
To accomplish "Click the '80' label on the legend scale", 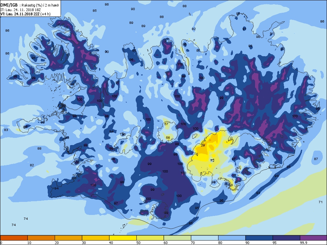I will click(x=220, y=243).
